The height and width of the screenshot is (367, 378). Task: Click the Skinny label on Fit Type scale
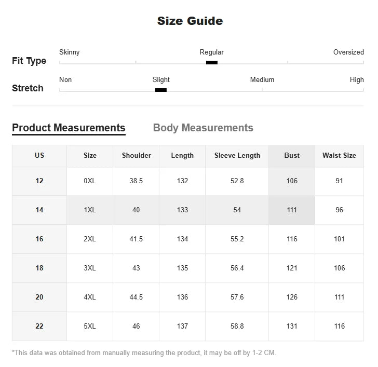coord(70,52)
